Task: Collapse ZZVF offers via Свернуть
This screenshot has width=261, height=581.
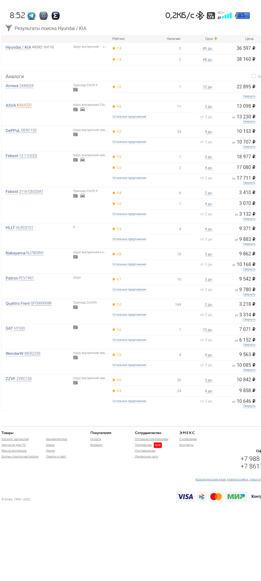Action: [249, 406]
